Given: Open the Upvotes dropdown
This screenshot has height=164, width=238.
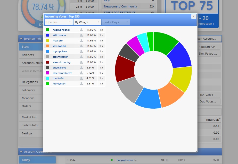Looking at the screenshot, I should [x=59, y=22].
